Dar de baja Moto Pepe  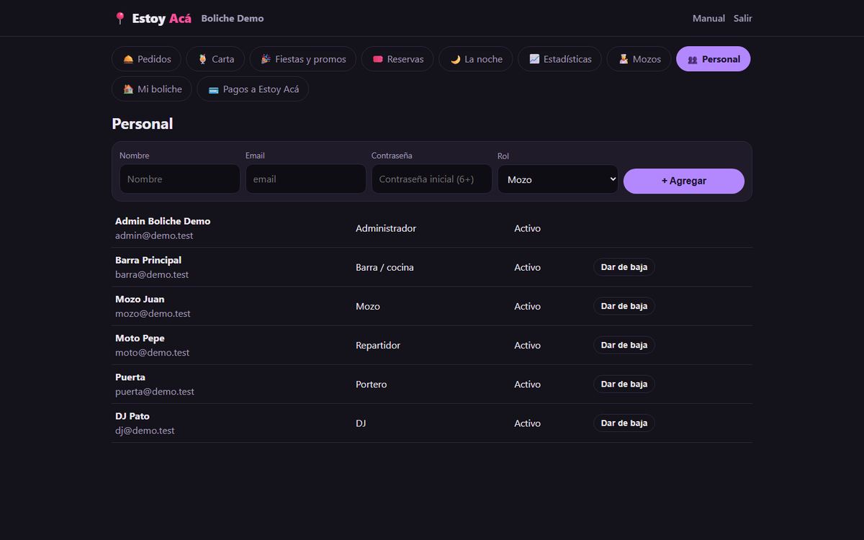[x=624, y=345]
